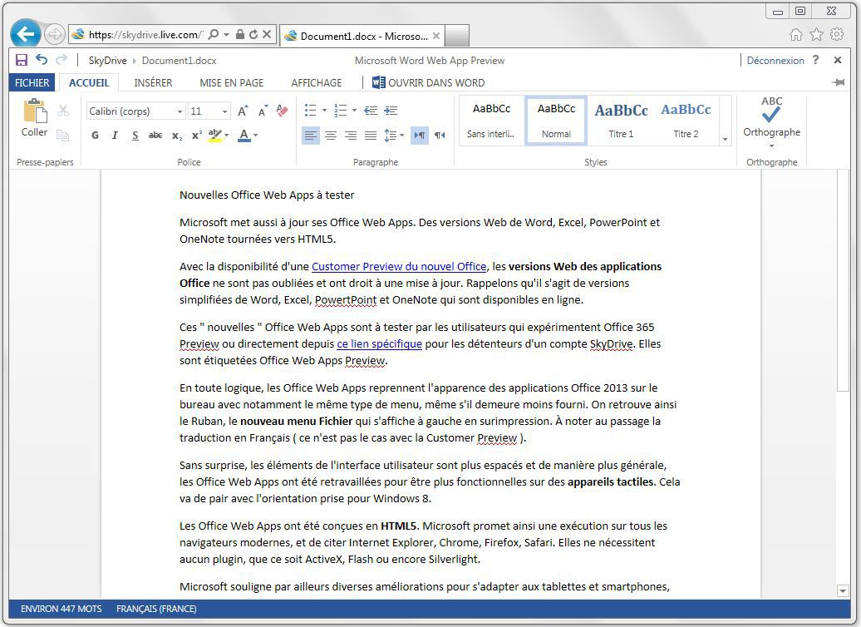Switch to the MISE EN PAGE tab
Image resolution: width=861 pixels, height=627 pixels.
232,82
